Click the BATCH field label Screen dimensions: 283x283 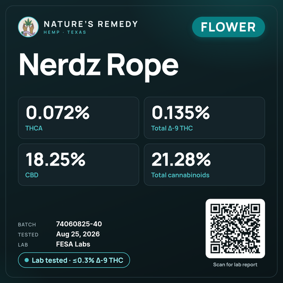tap(27, 225)
